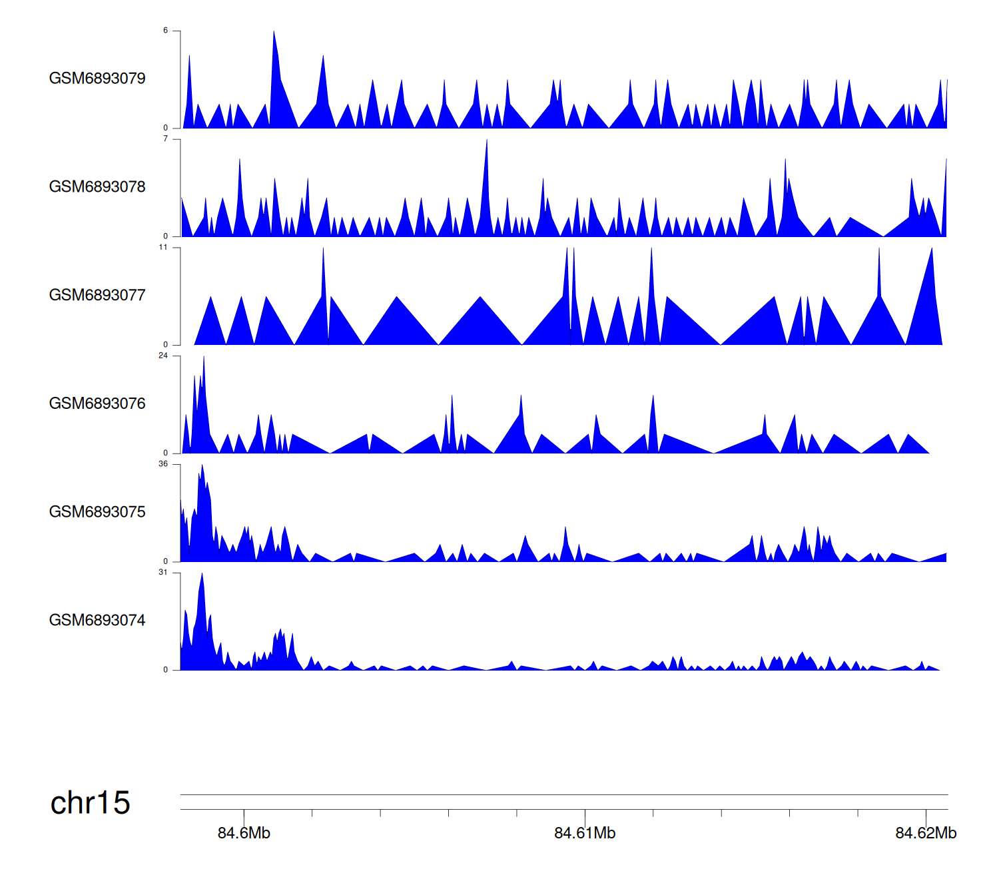The height and width of the screenshot is (879, 999).
Task: Click the 84.62Mb axis position label
Action: pyautogui.click(x=926, y=833)
